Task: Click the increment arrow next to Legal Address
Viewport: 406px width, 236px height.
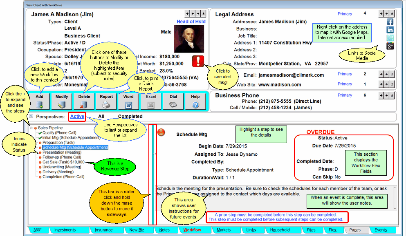Action: click(381, 13)
